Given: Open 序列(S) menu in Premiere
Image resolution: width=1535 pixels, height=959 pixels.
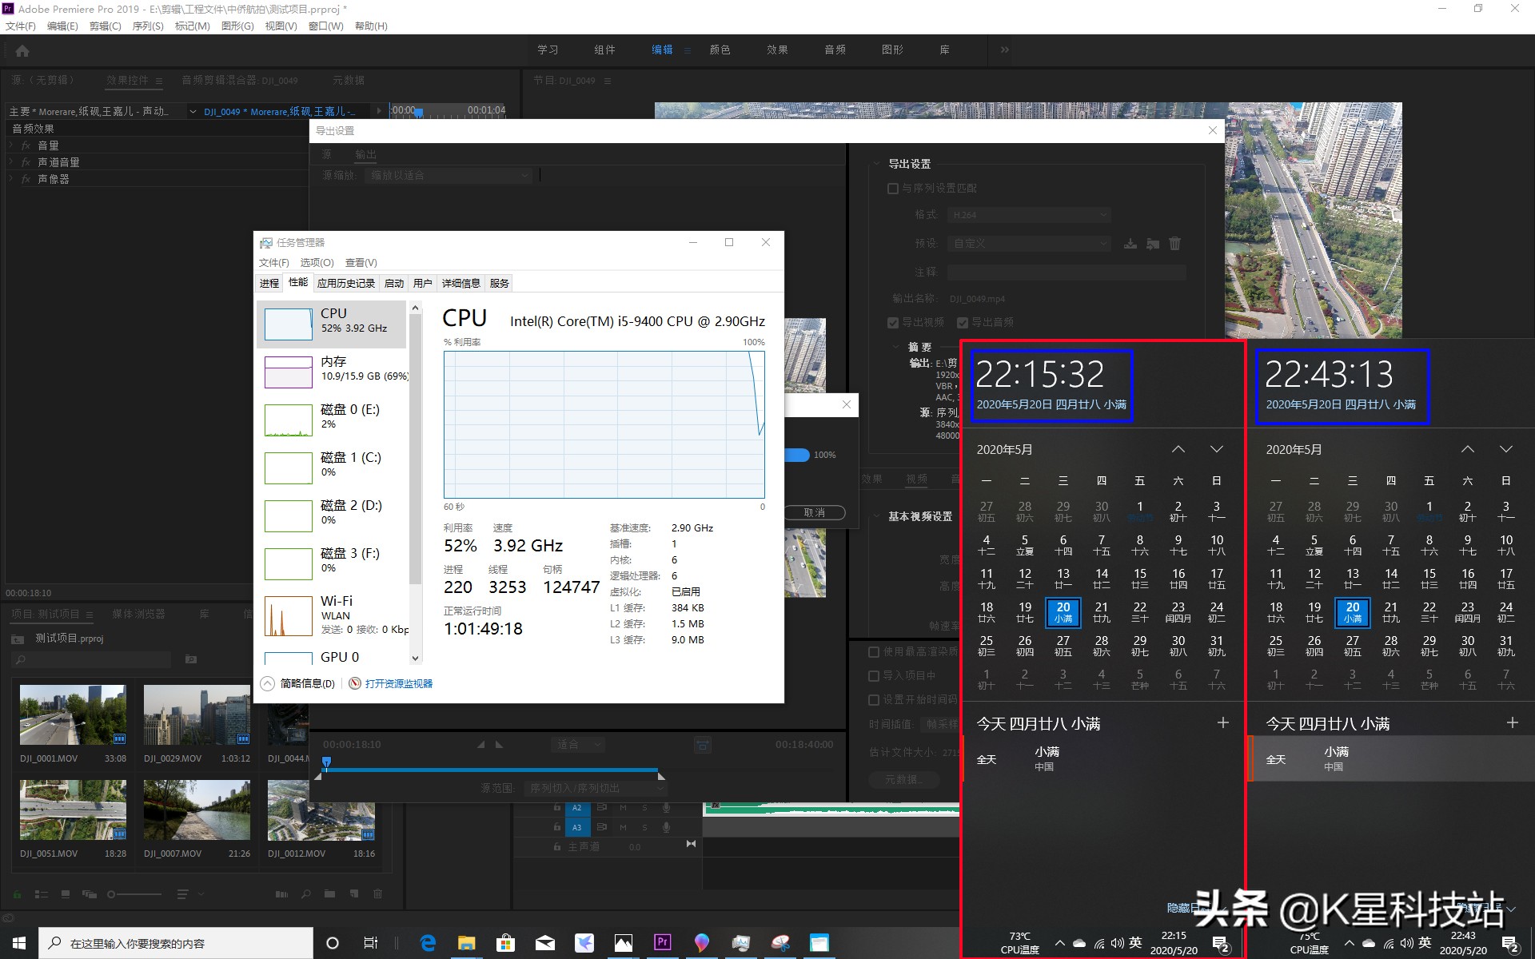Looking at the screenshot, I should pyautogui.click(x=148, y=26).
